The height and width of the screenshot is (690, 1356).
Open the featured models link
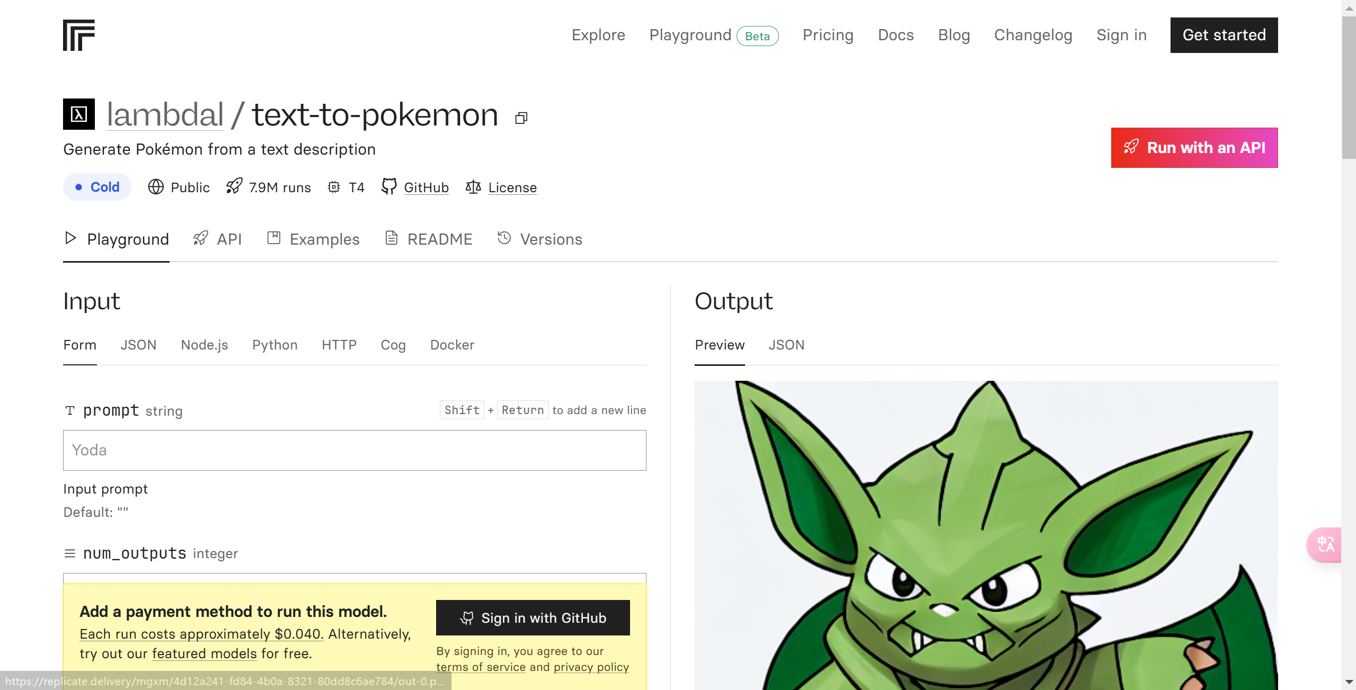click(204, 653)
